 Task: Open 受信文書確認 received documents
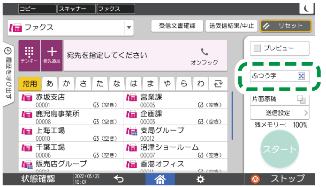[x=177, y=26]
